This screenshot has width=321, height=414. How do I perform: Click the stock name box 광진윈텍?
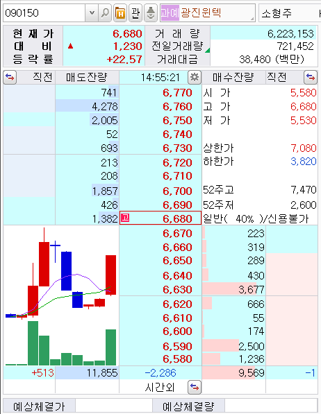208,12
